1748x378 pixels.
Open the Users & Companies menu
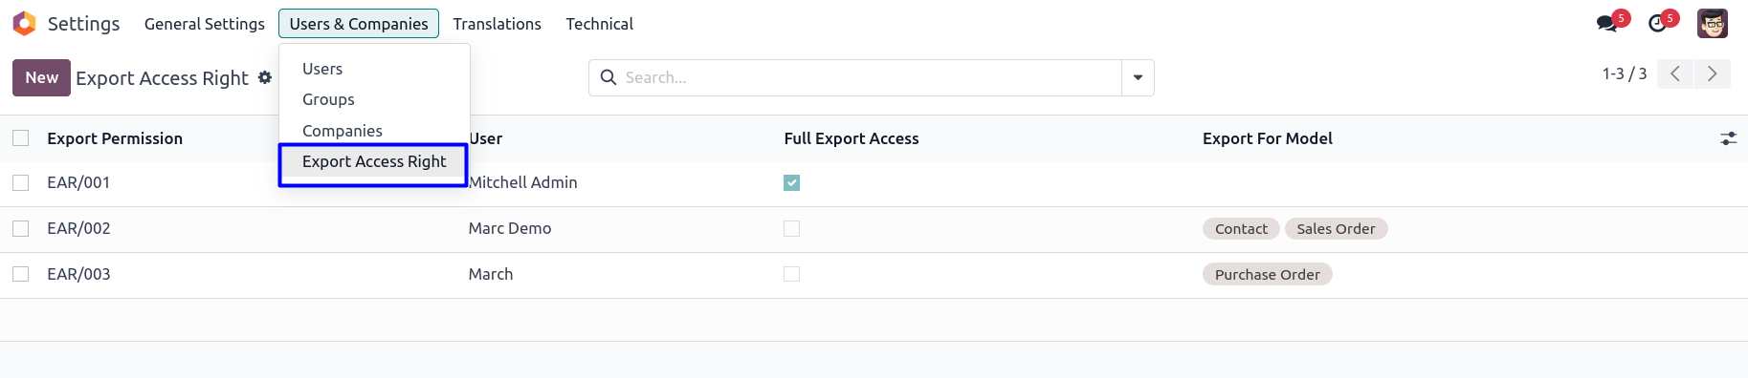tap(359, 24)
